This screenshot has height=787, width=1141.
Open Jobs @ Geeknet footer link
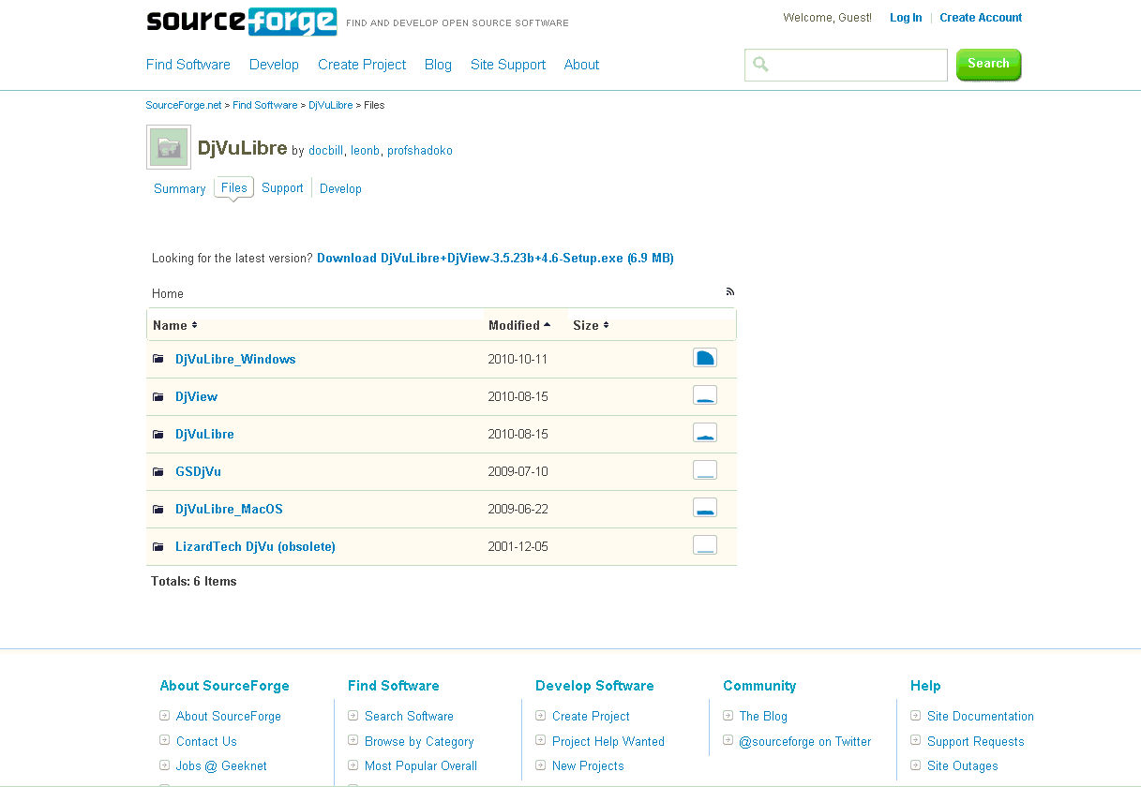[x=222, y=765]
